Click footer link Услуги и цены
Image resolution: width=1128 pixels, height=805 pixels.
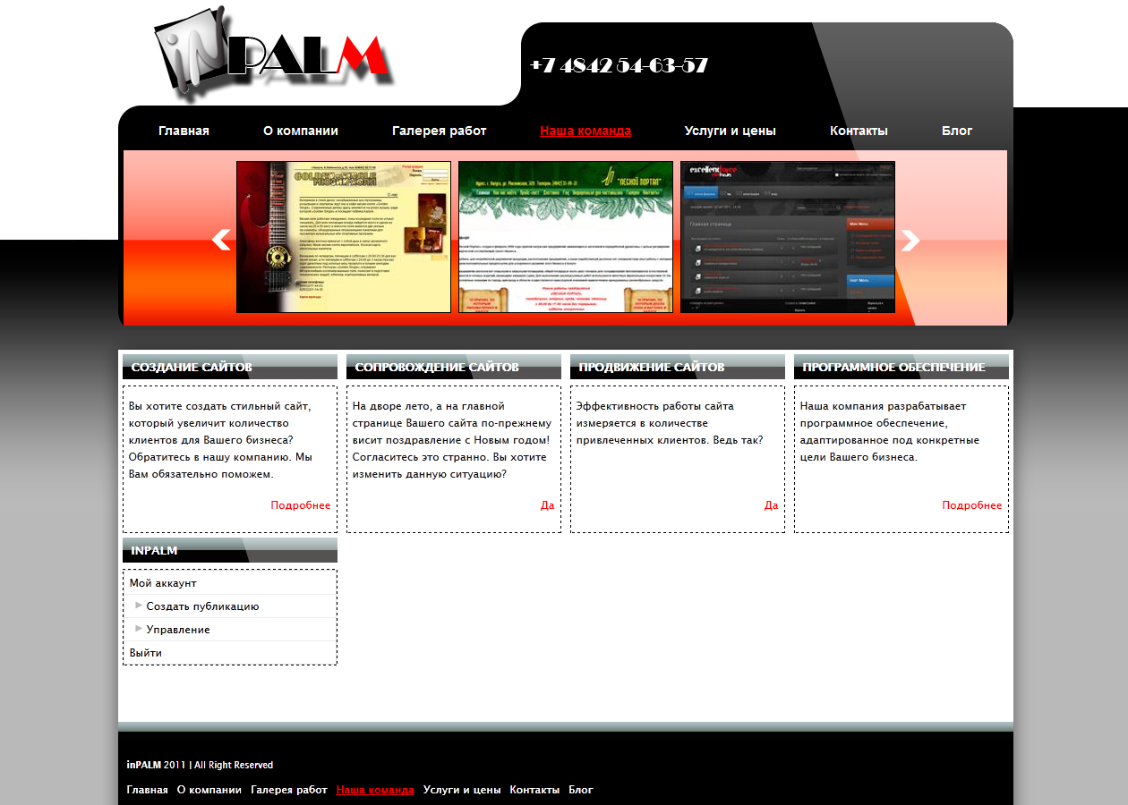pos(462,790)
